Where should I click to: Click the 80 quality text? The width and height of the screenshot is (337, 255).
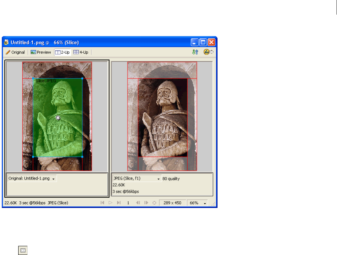point(171,179)
